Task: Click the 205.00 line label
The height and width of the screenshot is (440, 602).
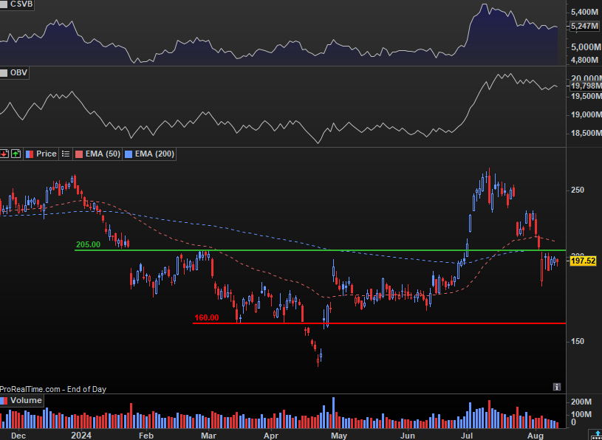Action: [x=88, y=244]
